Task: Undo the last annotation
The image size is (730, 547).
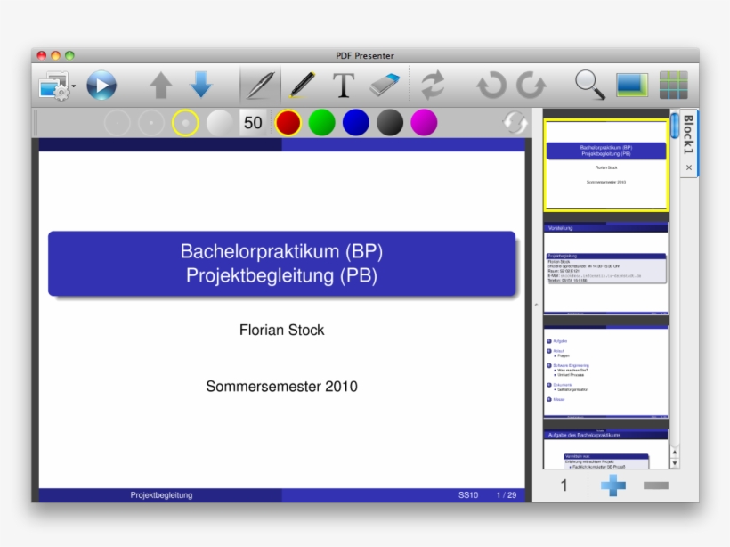Action: point(490,82)
